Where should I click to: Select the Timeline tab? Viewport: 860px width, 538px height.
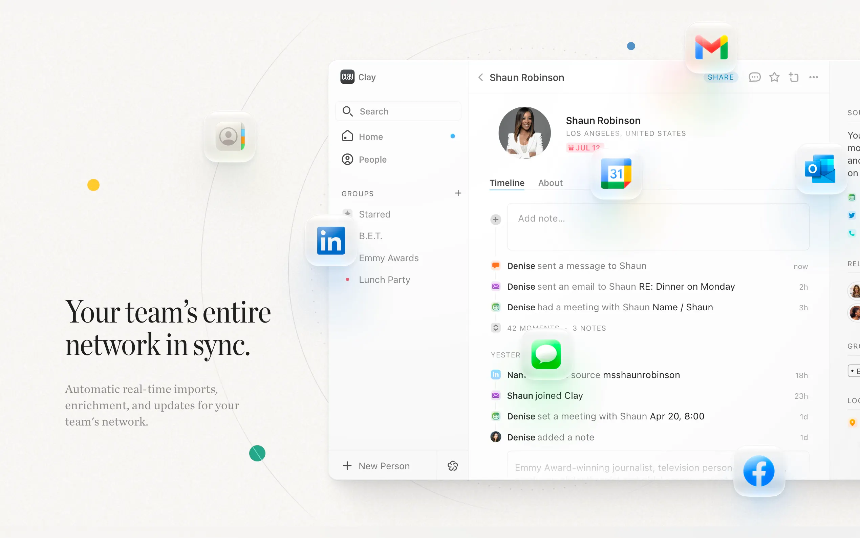point(507,183)
